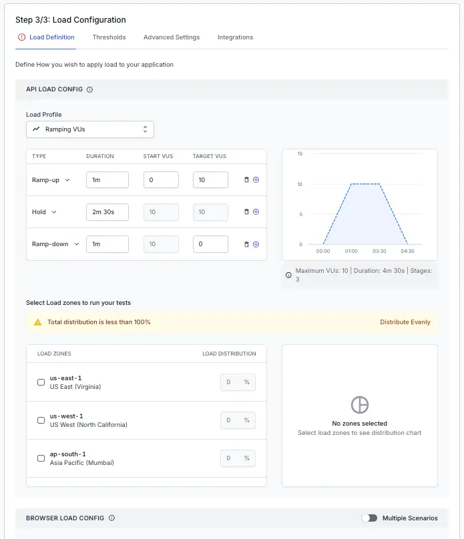Click the Ramp-down start VUs disabled field
This screenshot has height=539, width=464.
(161, 244)
